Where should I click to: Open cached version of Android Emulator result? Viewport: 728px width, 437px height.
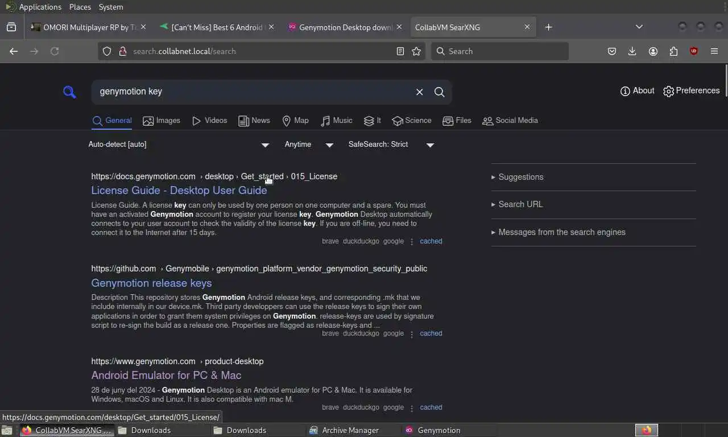[x=431, y=407]
